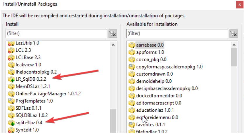The height and width of the screenshot is (134, 244).
Task: Click the LR_SqlDB 0.2.2 package icon
Action: [11, 79]
